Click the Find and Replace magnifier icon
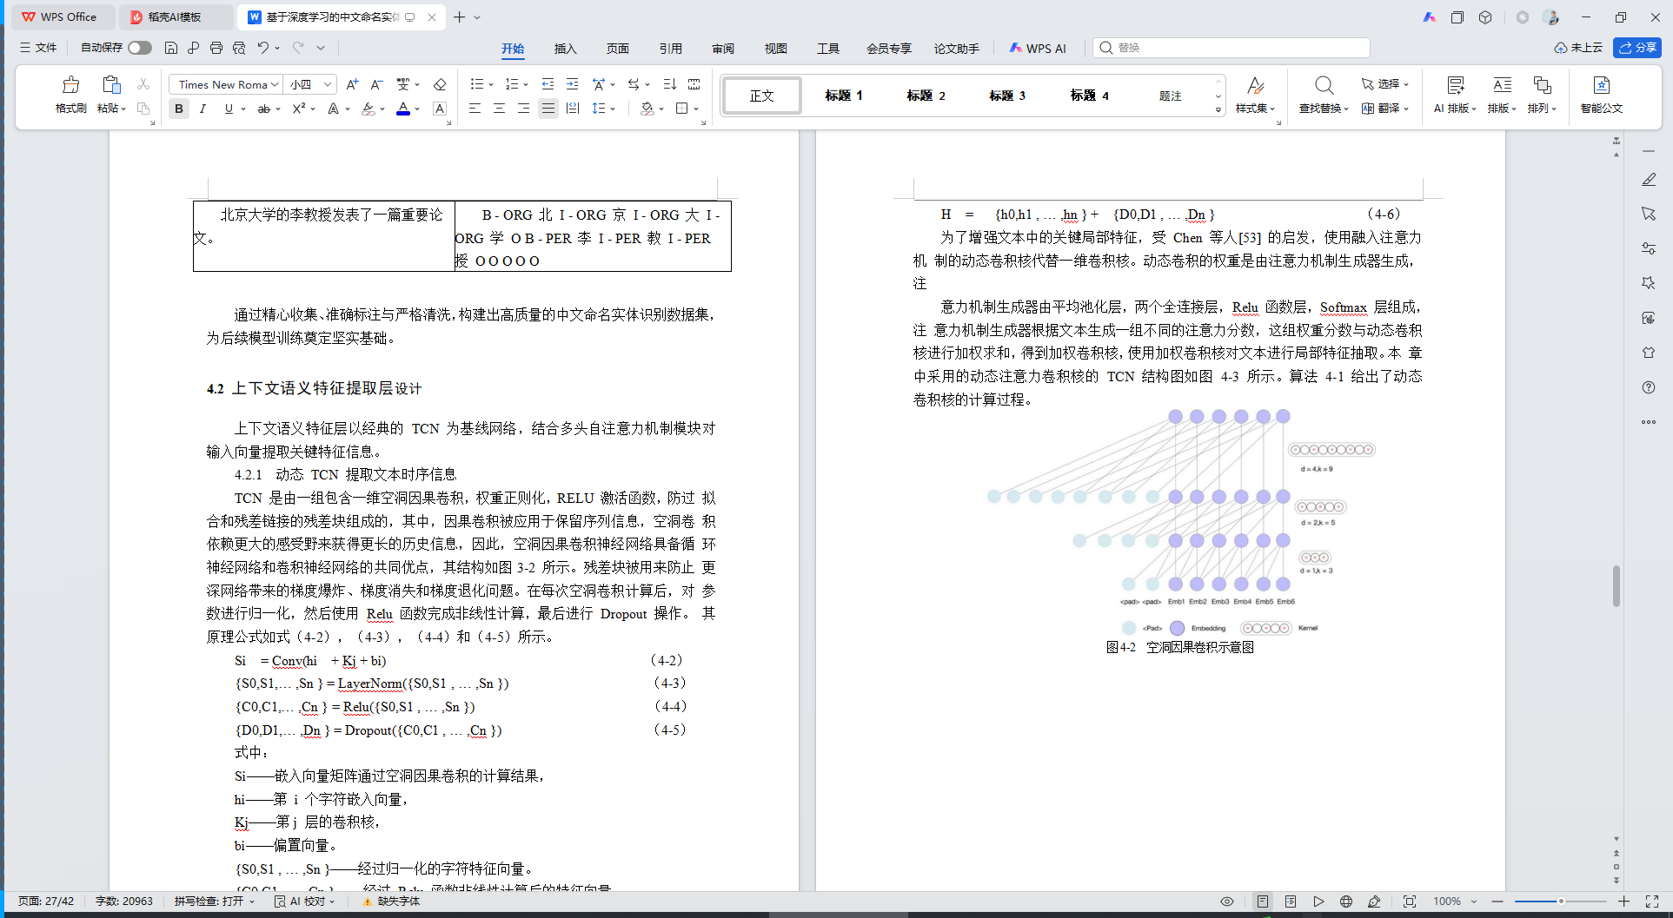 click(x=1324, y=85)
